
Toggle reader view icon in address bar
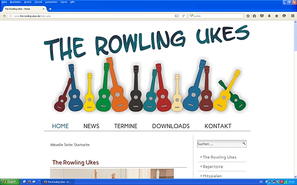tap(177, 16)
